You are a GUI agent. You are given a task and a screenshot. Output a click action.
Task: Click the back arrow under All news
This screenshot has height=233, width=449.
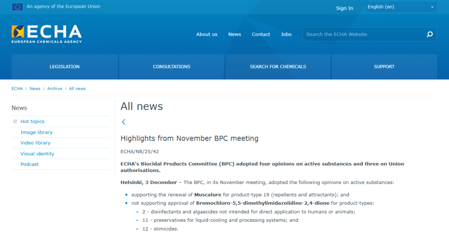click(123, 122)
